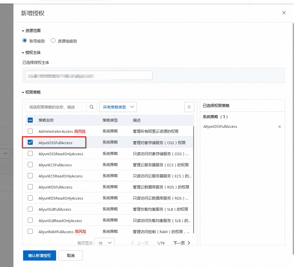Viewport: 294px width, 267px height.
Task: Click AdministratorAccess policy name
Action: (56, 131)
